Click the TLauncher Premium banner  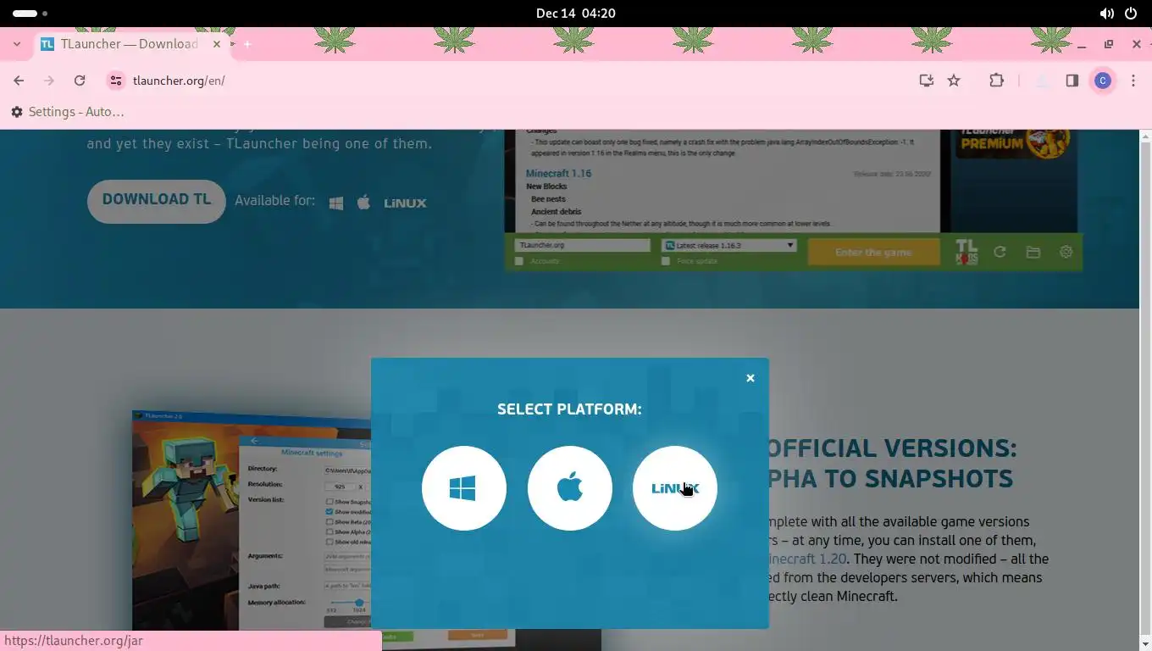coord(1013,144)
